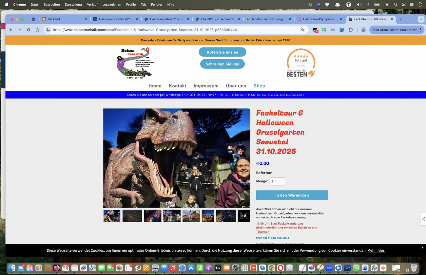This screenshot has height=275, width=426.
Task: Expand the Chrome tab search dropdown
Action: [x=421, y=19]
